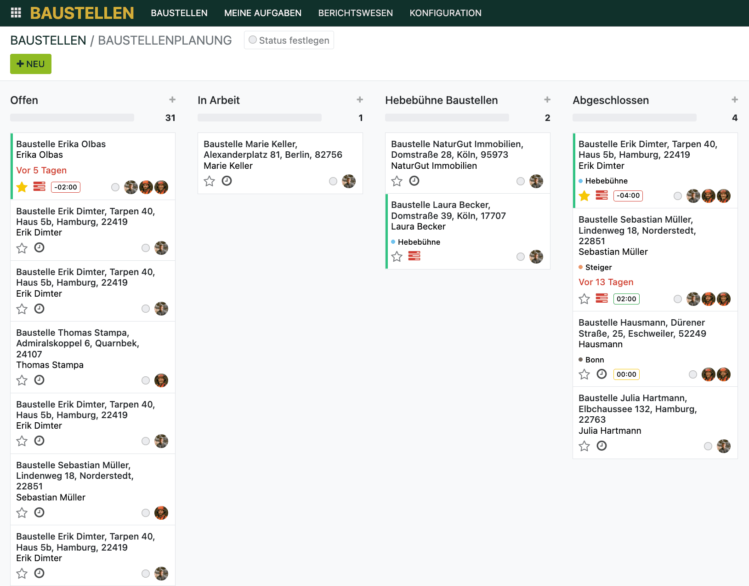Click the avatar on Thomas Stampa card
Image resolution: width=749 pixels, height=586 pixels.
pyautogui.click(x=161, y=380)
